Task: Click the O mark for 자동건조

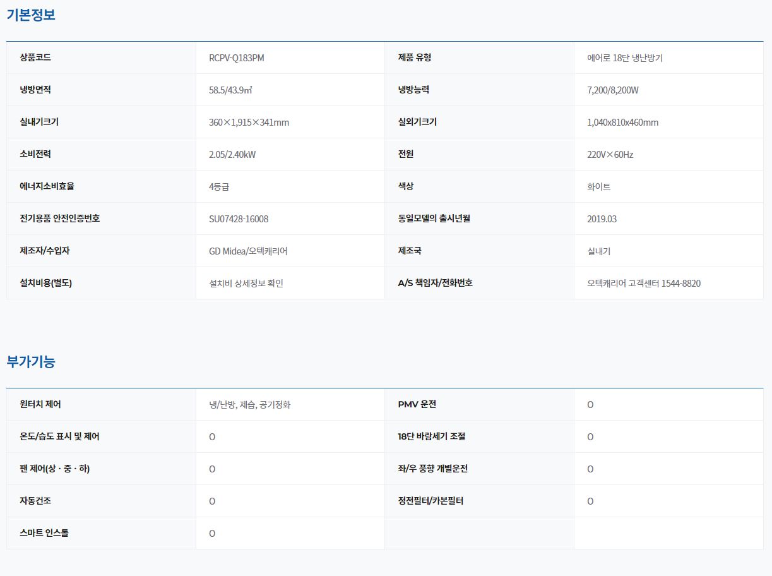Action: click(x=212, y=501)
